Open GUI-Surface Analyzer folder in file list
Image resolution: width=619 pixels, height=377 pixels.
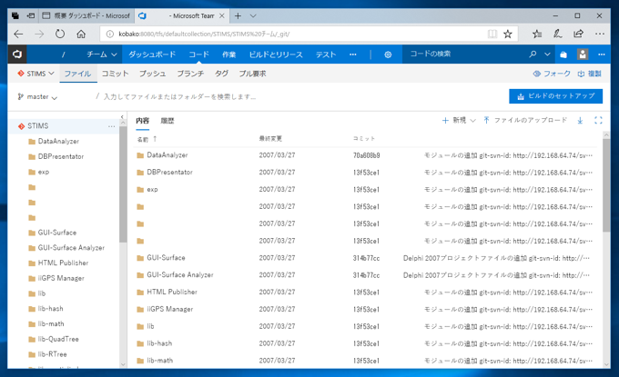pos(180,275)
